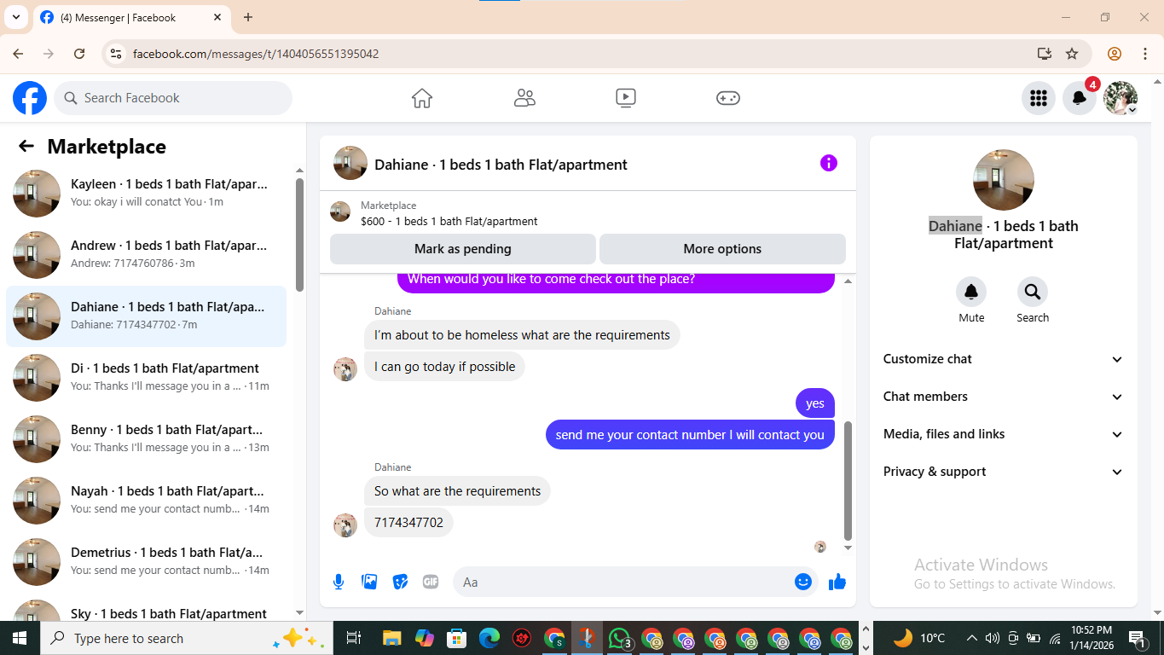Open Demetrius conversation
The height and width of the screenshot is (655, 1164).
point(146,561)
